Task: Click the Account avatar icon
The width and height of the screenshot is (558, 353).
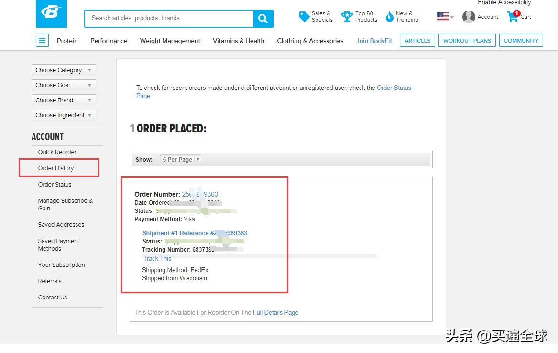Action: pyautogui.click(x=469, y=17)
